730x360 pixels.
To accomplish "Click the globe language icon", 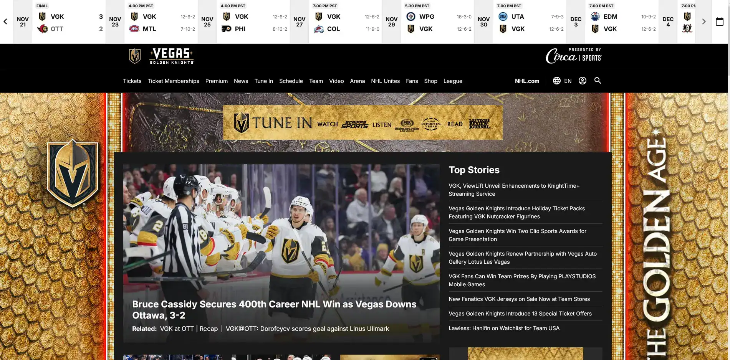I will (x=556, y=81).
